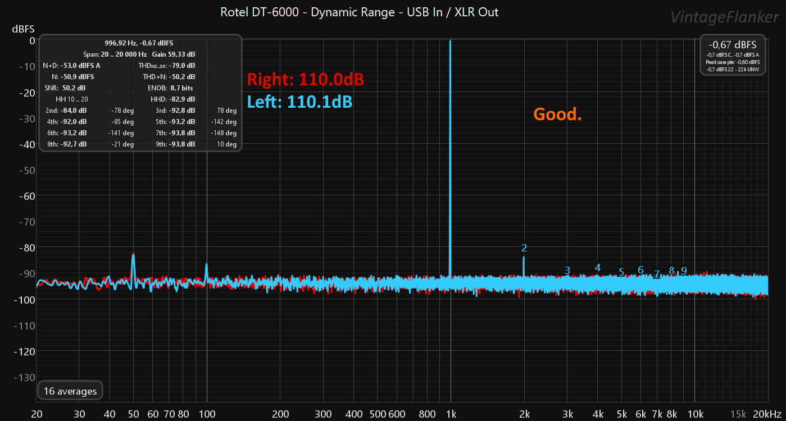Click the 500 x-axis tick label
Screen dimensions: 786x421
[377, 414]
